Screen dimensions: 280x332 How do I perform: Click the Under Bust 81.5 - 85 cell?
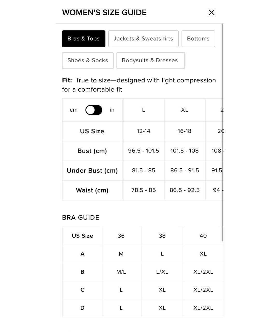(143, 171)
